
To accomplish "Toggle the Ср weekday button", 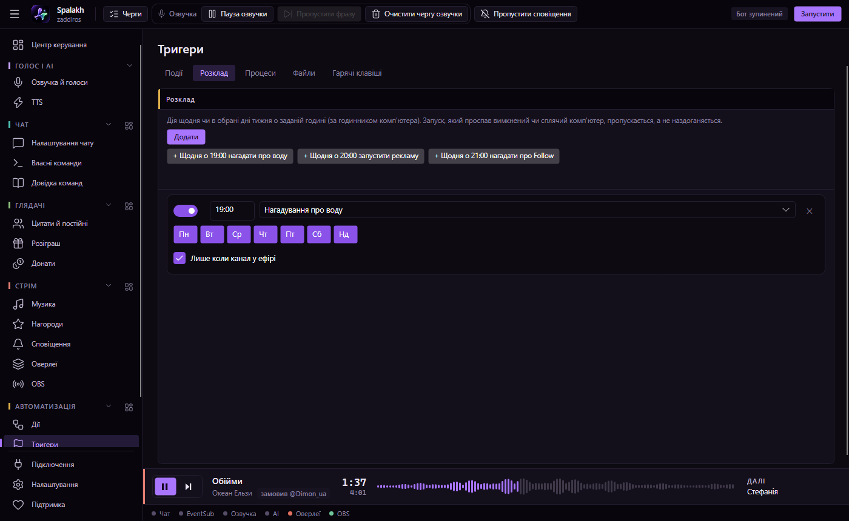I will [x=237, y=234].
